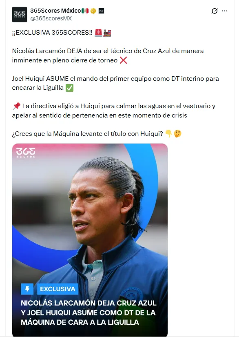Click the green check mark emoji
This screenshot has height=337, width=239.
tap(70, 88)
